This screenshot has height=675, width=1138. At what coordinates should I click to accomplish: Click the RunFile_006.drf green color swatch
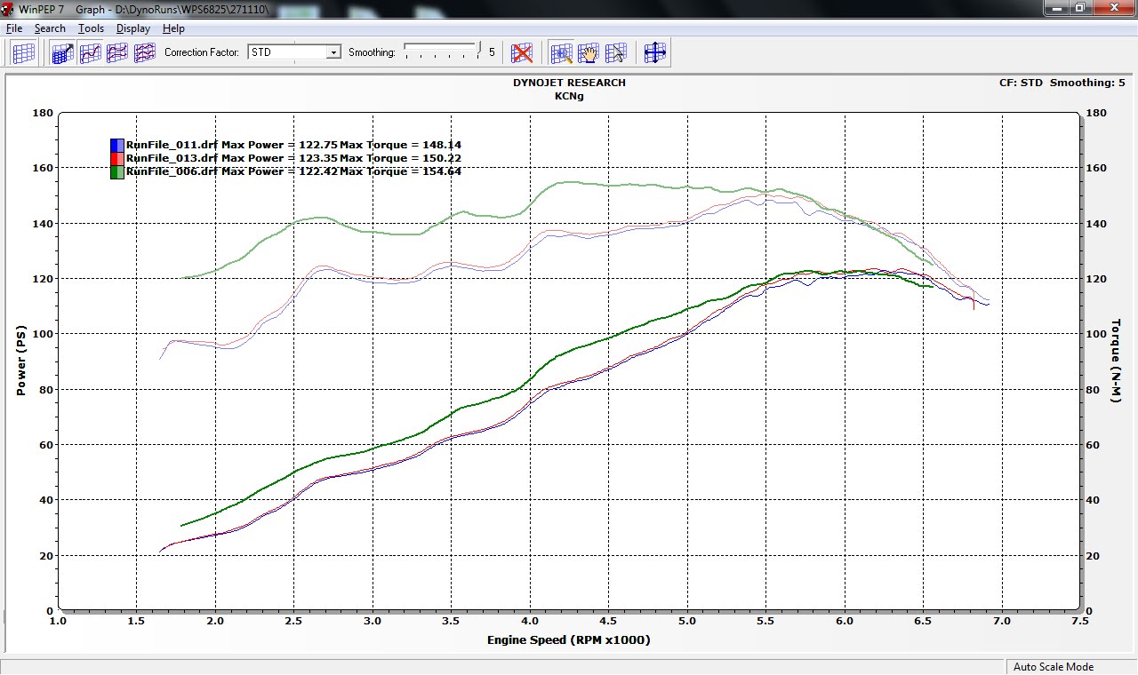pos(116,171)
